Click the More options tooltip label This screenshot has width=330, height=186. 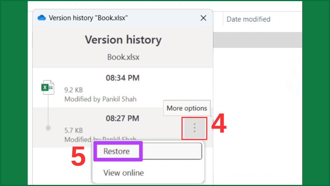[186, 108]
